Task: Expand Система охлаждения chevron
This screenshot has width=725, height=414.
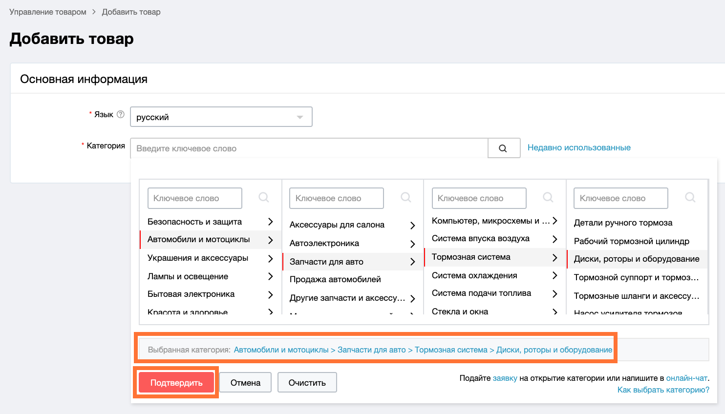Action: (x=554, y=275)
